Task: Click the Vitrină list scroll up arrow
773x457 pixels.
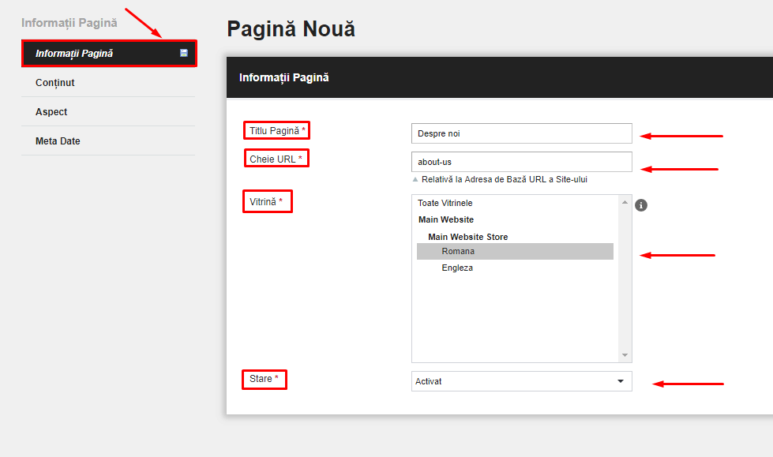Action: pyautogui.click(x=625, y=202)
